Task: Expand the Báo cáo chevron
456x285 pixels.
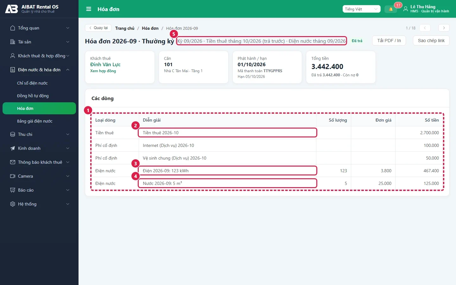Action: pyautogui.click(x=68, y=190)
